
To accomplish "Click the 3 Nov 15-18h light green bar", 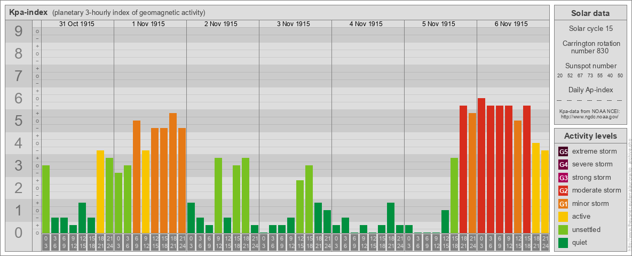I will [x=309, y=199].
